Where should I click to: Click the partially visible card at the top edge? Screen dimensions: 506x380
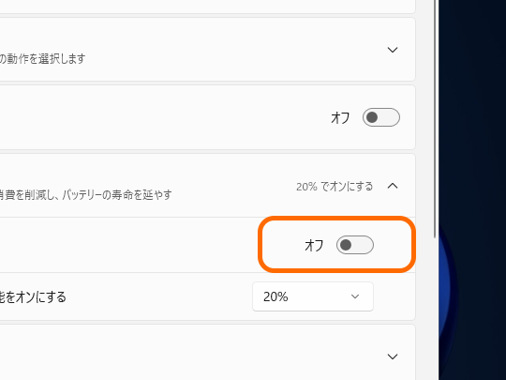(x=207, y=6)
